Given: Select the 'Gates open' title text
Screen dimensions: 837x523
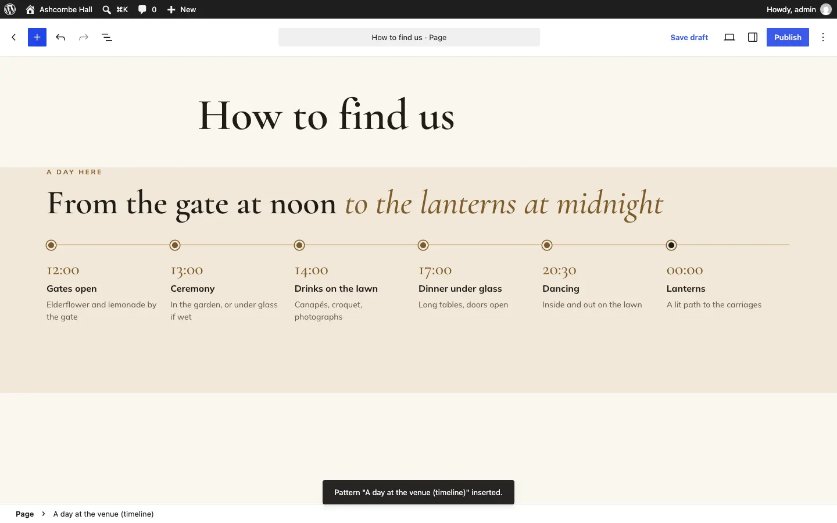Looking at the screenshot, I should [71, 289].
